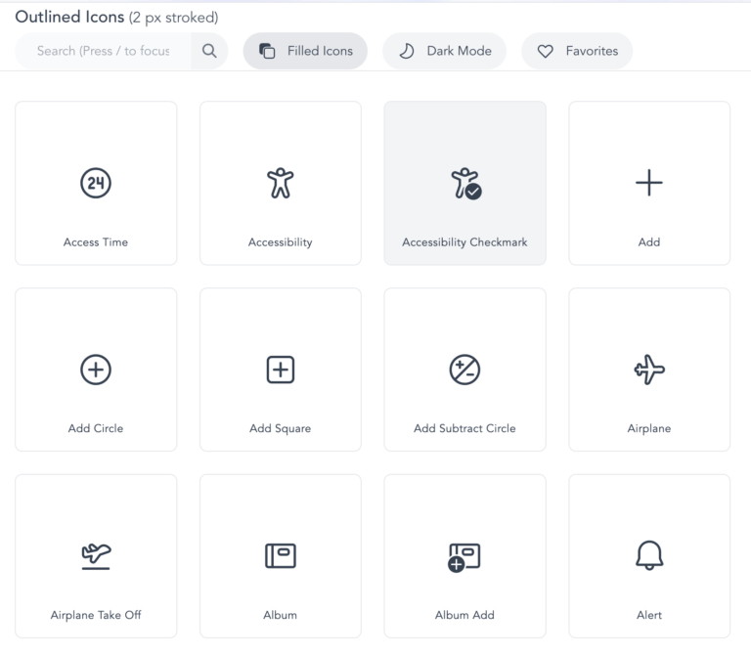Focus the icon search field
The height and width of the screenshot is (655, 751).
coord(103,51)
